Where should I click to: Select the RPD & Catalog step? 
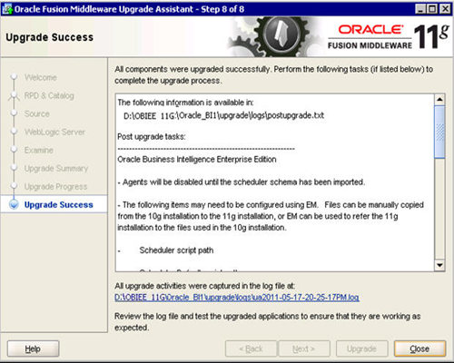point(49,95)
